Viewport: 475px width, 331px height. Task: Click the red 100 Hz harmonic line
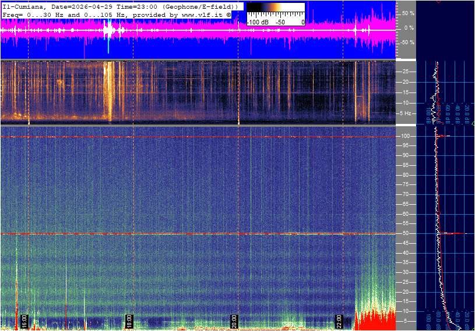click(175, 137)
